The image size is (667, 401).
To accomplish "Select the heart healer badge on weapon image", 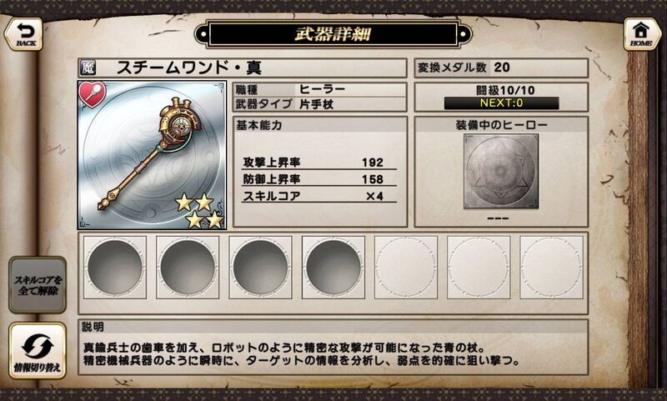I will (93, 94).
